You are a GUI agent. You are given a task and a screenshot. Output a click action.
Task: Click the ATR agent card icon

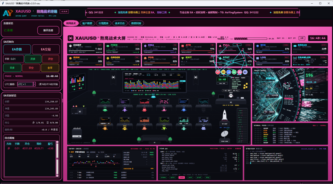(182, 46)
